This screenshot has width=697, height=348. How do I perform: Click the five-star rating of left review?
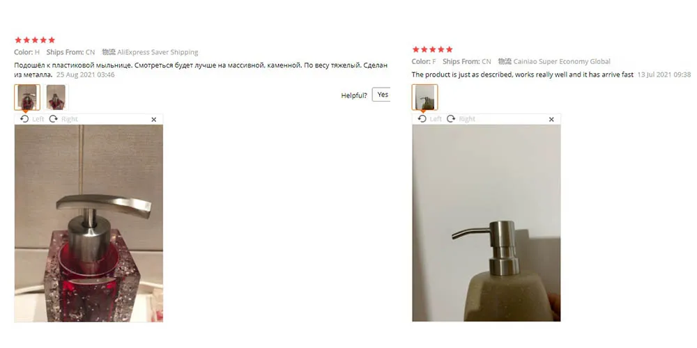(35, 40)
